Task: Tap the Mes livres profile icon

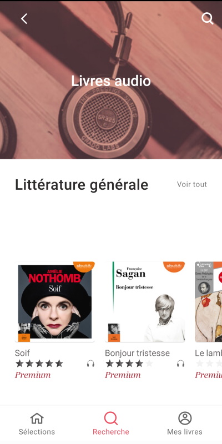Action: [x=185, y=418]
